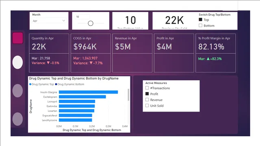
Task: Click the Top/Bottom value slider handle
Action: pos(91,24)
